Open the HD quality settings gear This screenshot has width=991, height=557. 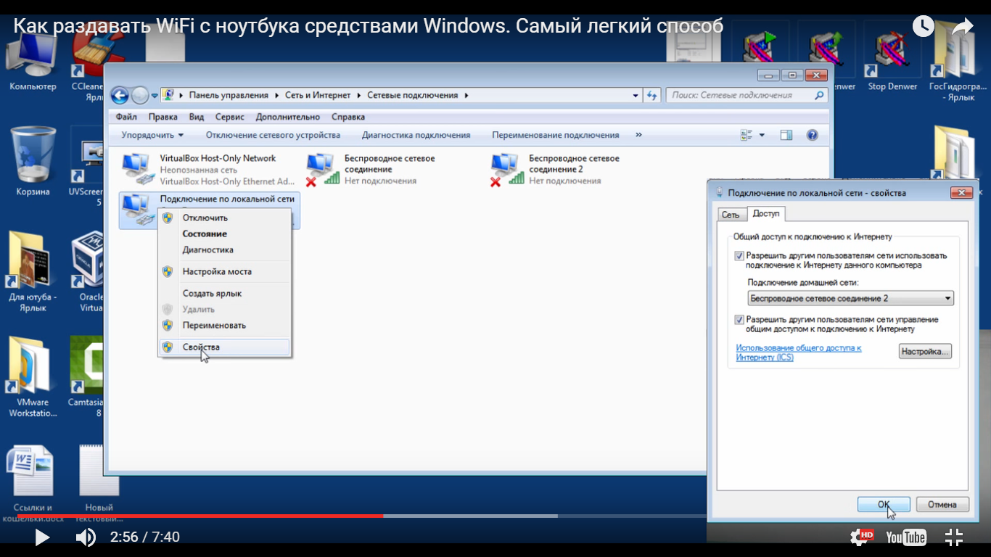(863, 537)
